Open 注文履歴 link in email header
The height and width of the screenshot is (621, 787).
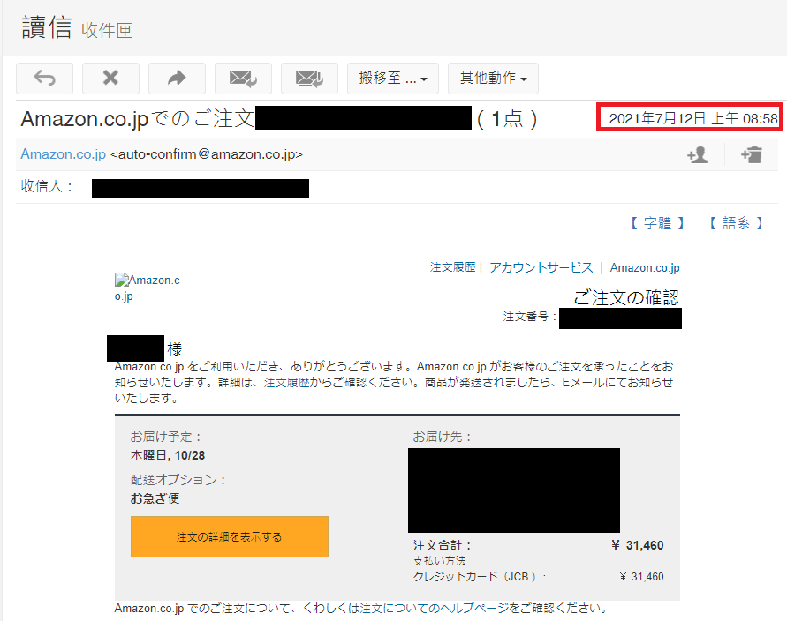453,267
